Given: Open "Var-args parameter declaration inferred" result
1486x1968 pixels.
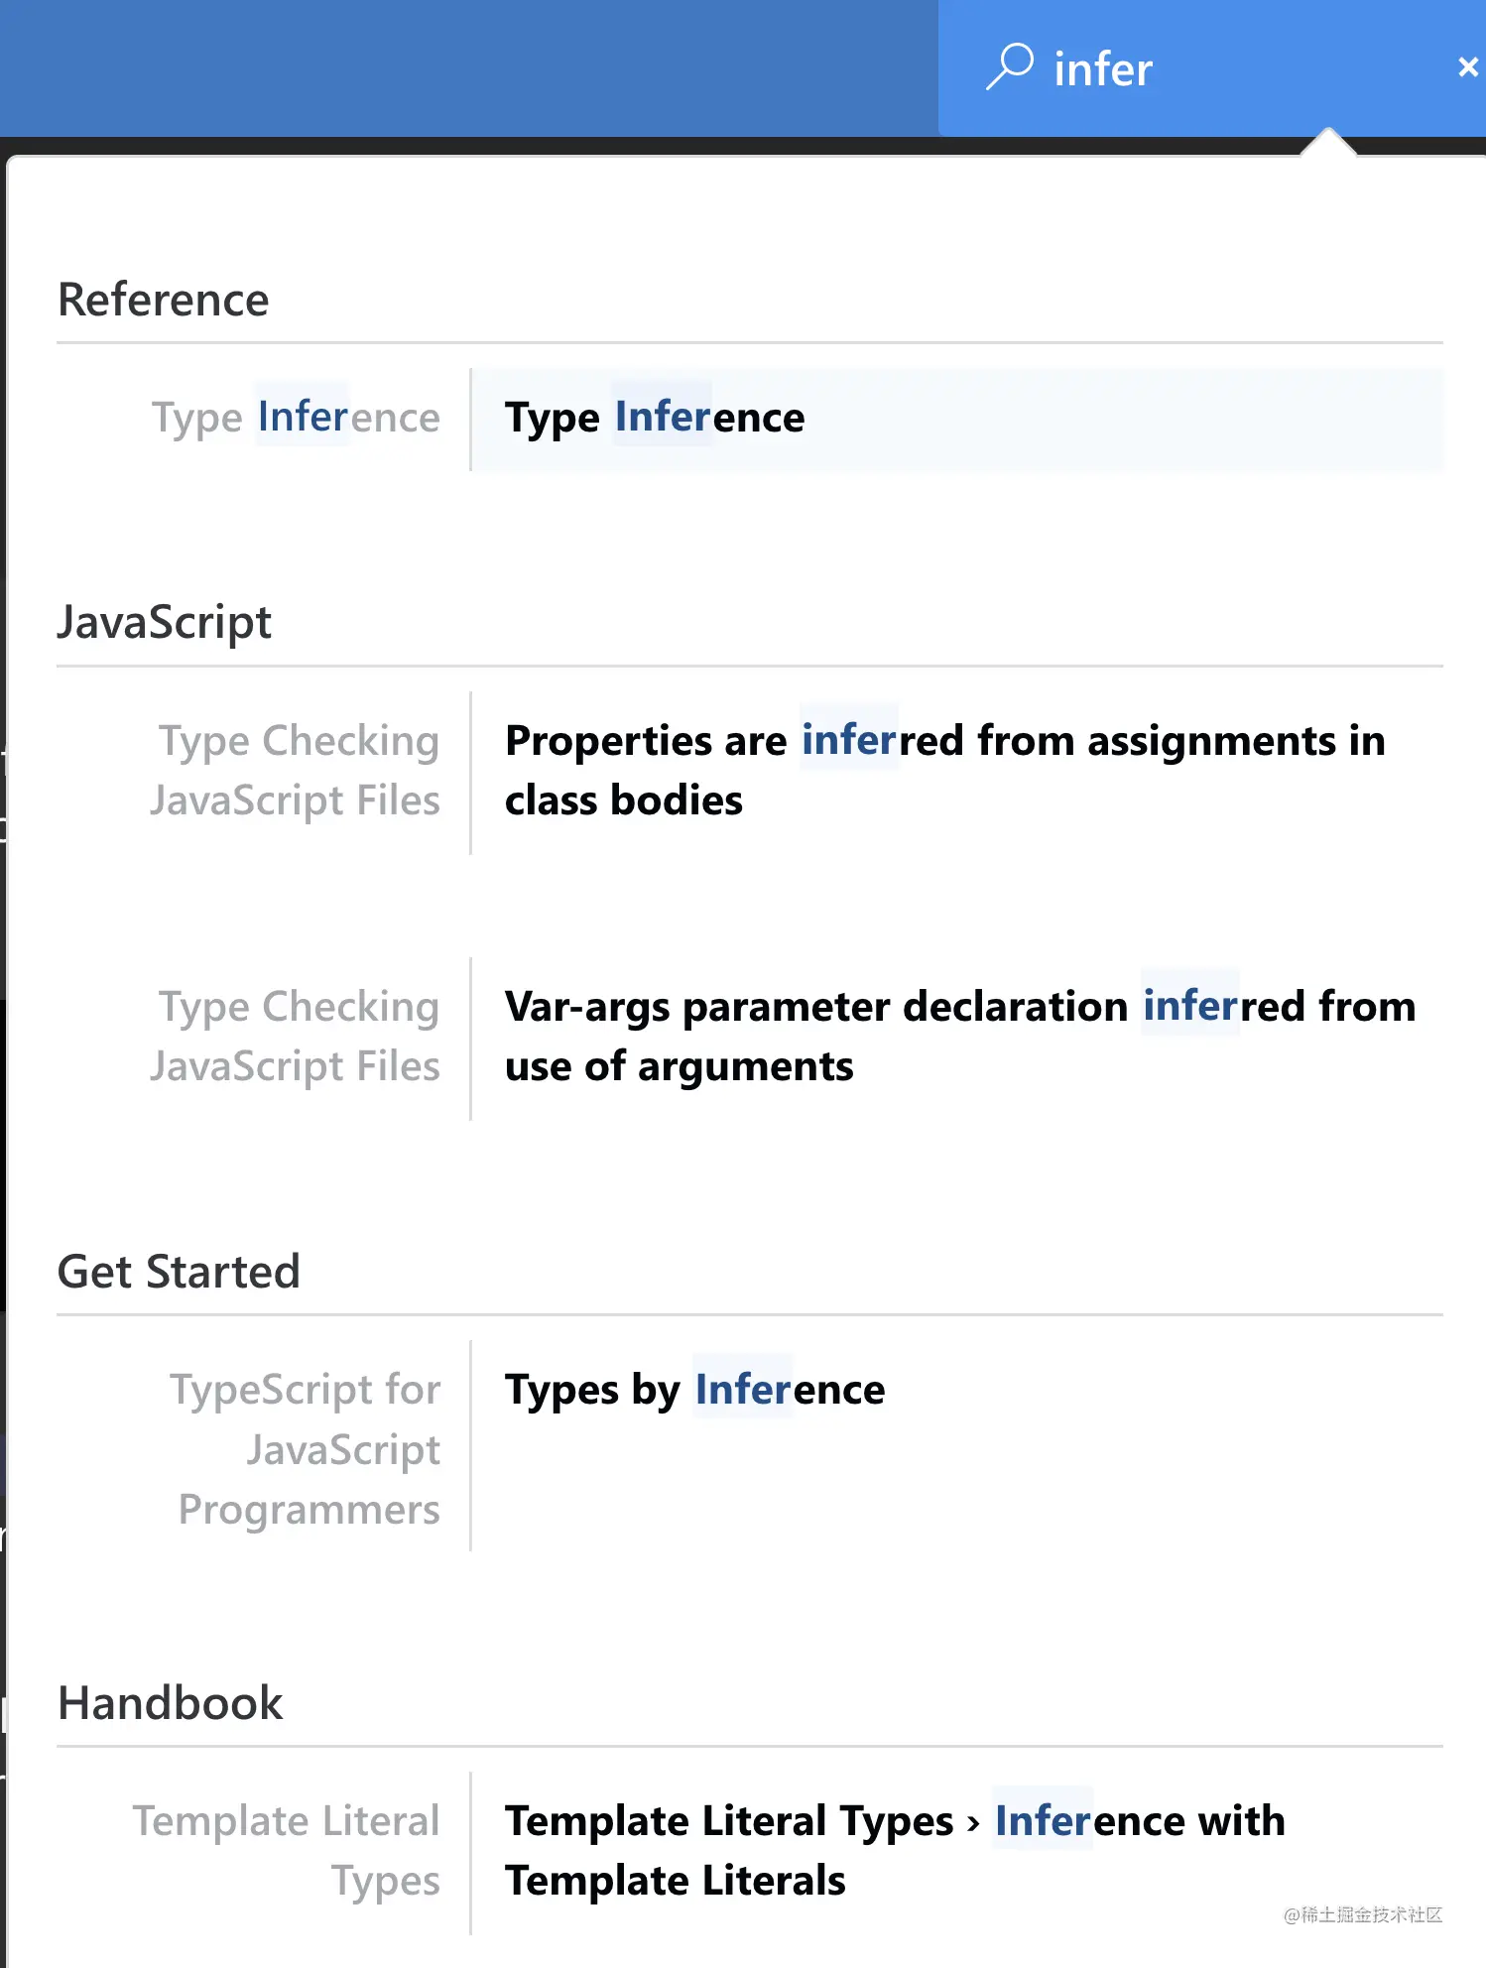Looking at the screenshot, I should 958,1037.
